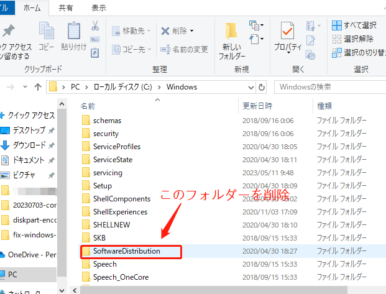Viewport: 386px width, 294px height.
Task: Select the ServiceProfiles folder
Action: tap(117, 147)
